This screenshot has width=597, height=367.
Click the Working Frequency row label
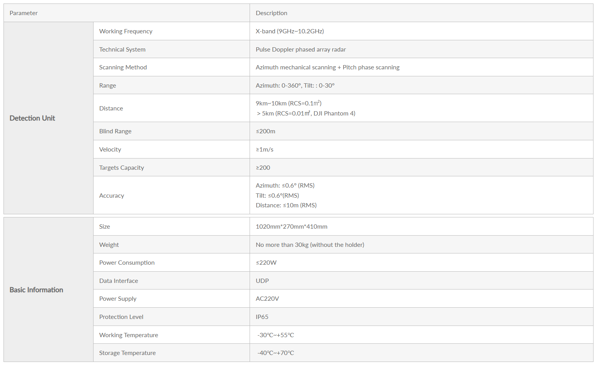coord(126,31)
